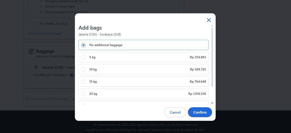The height and width of the screenshot is (133, 291).
Task: Choose the 10 kg baggage radio option
Action: 84,69
